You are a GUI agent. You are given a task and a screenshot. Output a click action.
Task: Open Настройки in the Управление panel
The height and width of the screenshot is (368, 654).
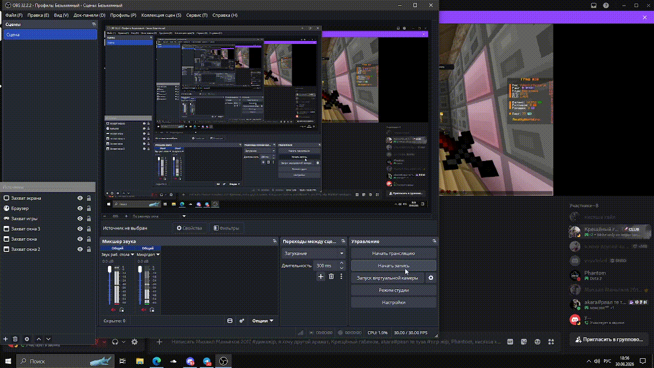click(393, 303)
